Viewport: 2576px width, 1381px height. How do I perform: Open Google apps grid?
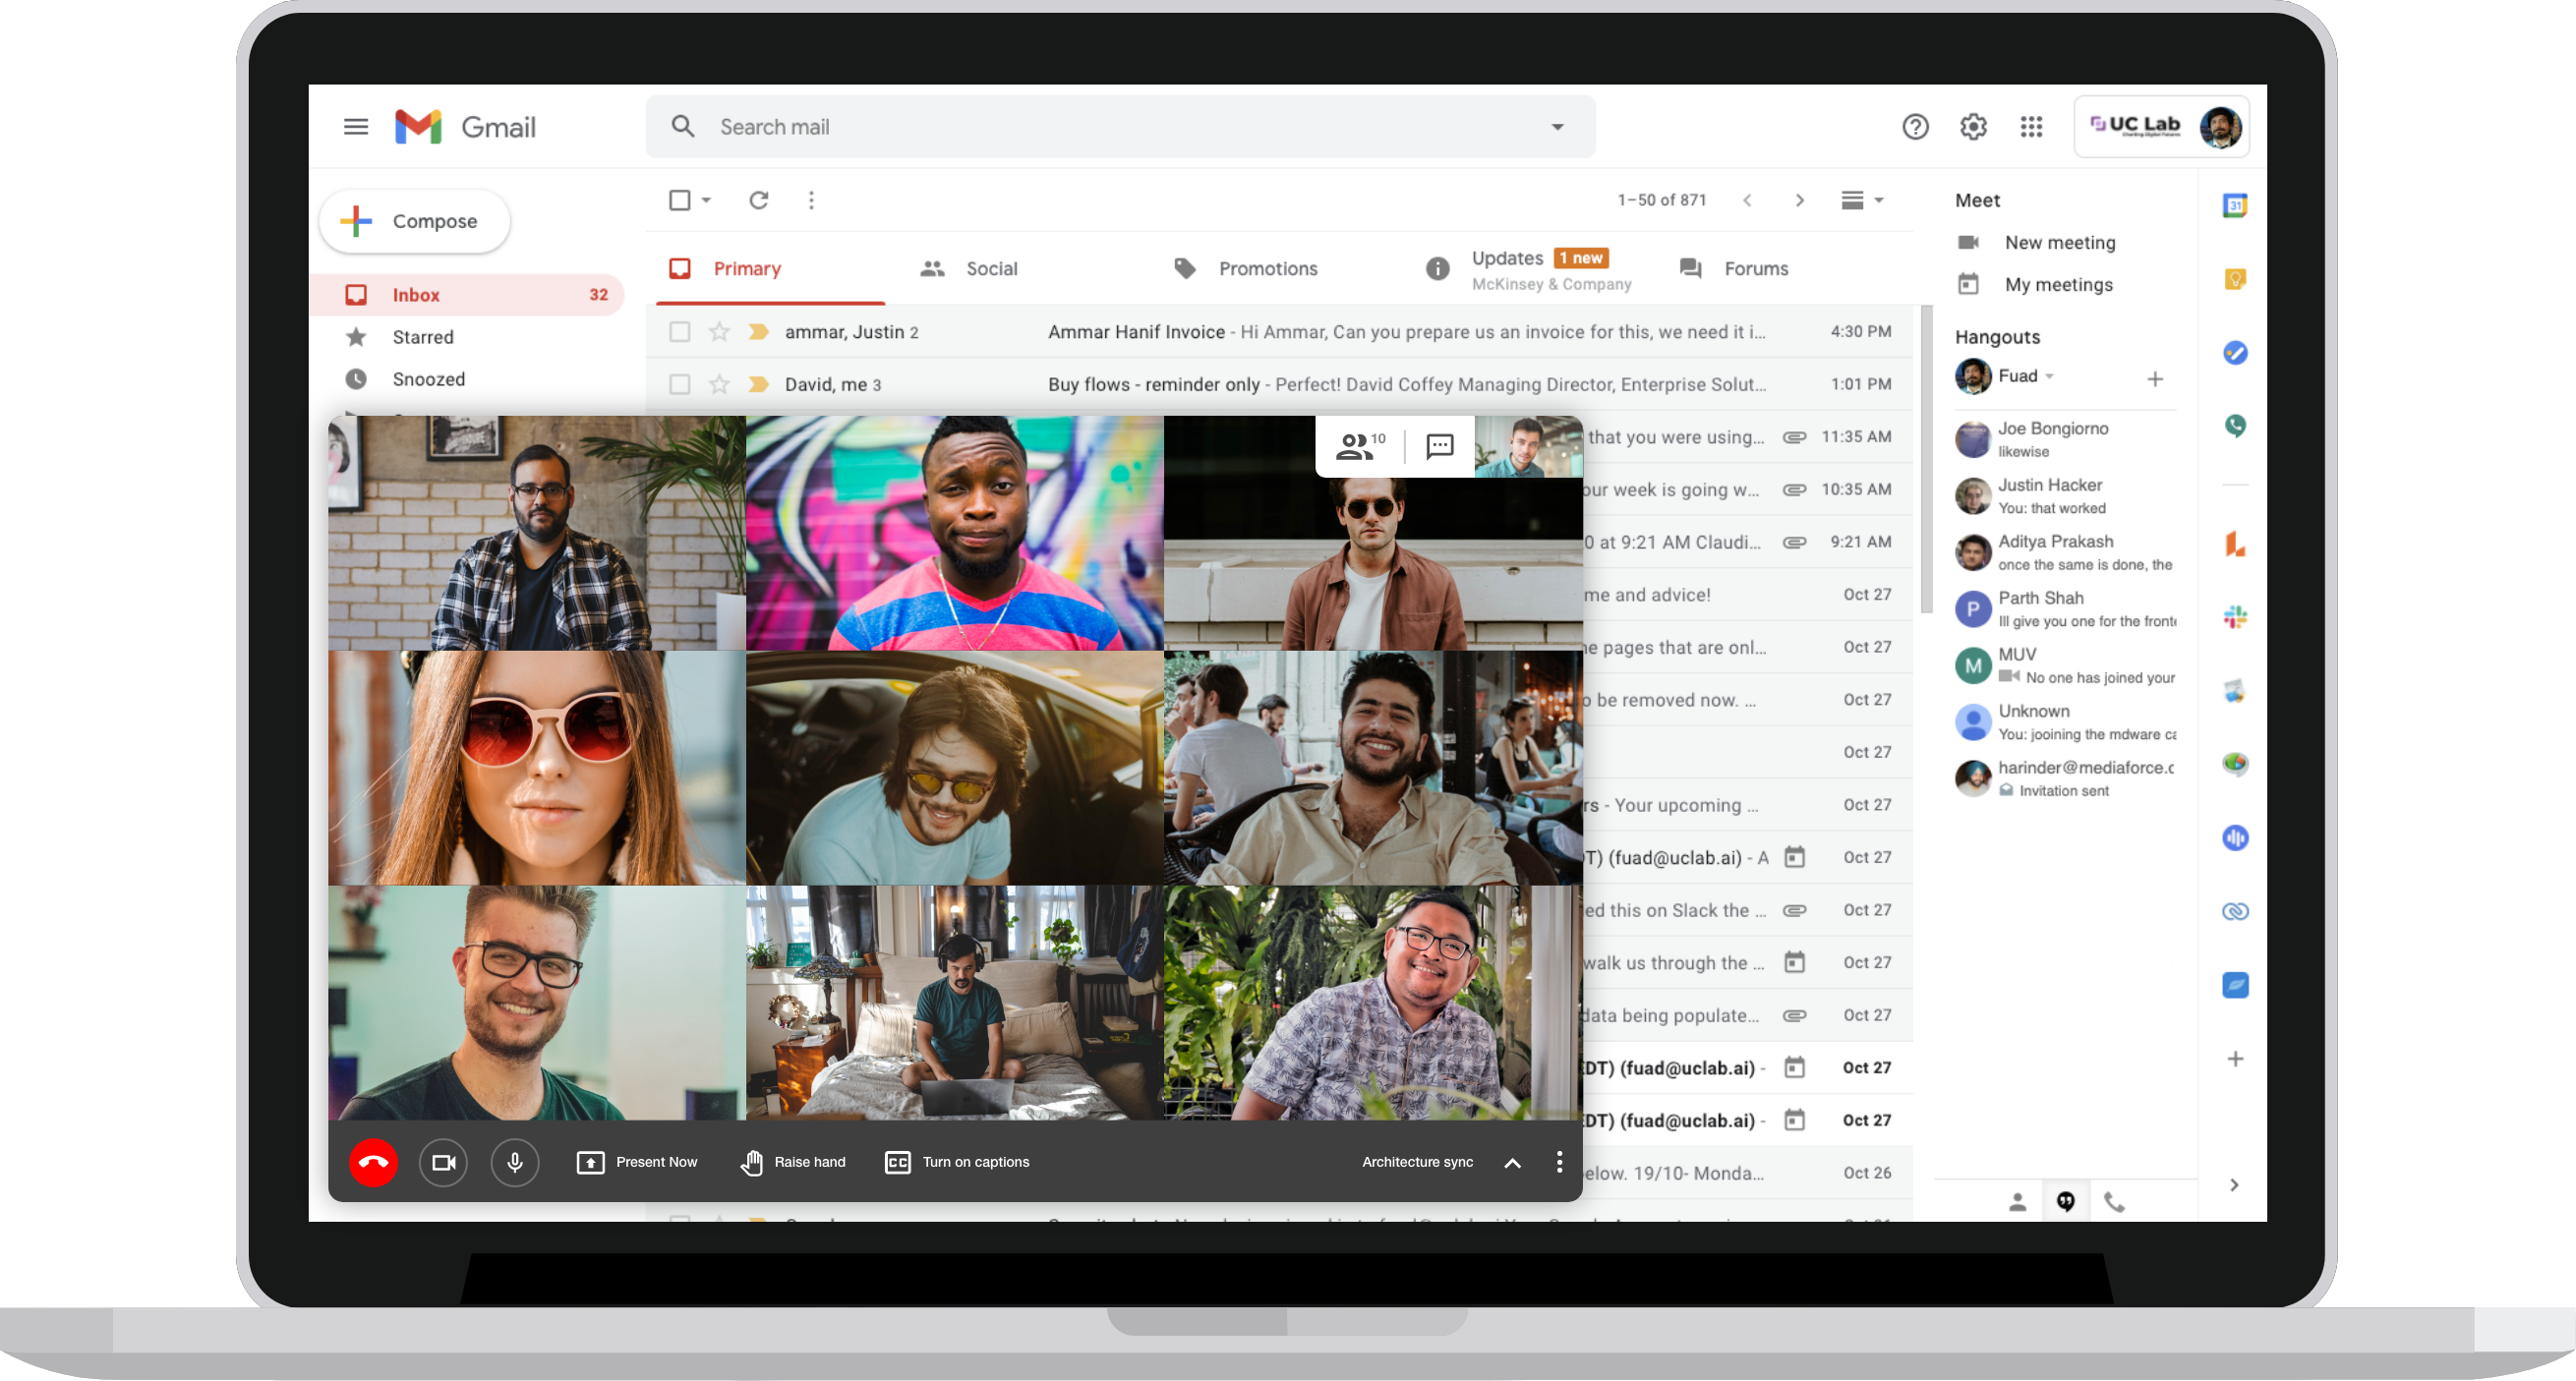(x=2031, y=127)
